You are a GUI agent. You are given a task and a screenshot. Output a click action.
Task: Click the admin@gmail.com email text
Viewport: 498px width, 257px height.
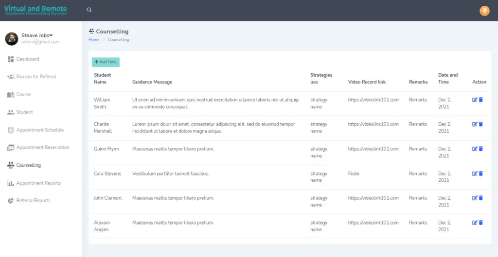[40, 42]
